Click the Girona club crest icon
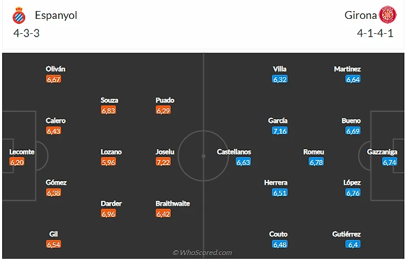Image resolution: width=406 pixels, height=259 pixels. click(x=387, y=15)
